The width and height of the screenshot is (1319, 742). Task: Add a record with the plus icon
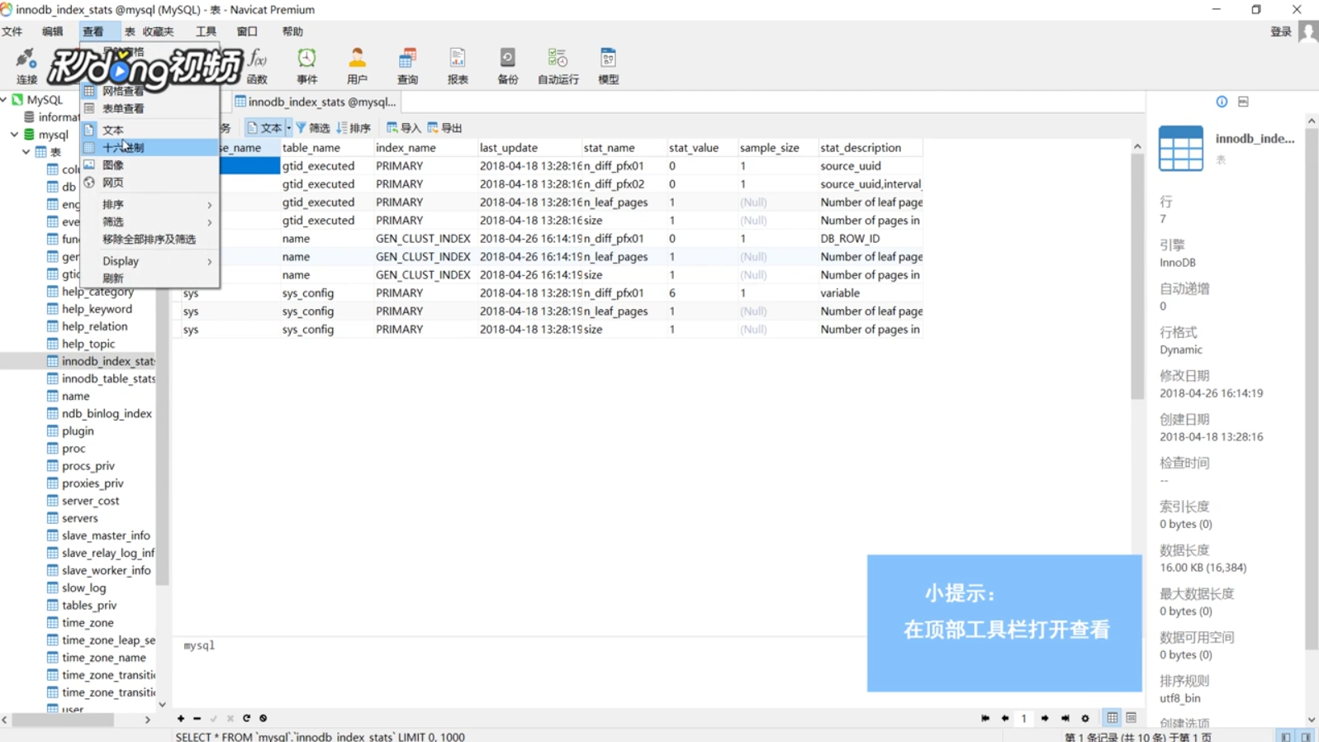point(181,718)
